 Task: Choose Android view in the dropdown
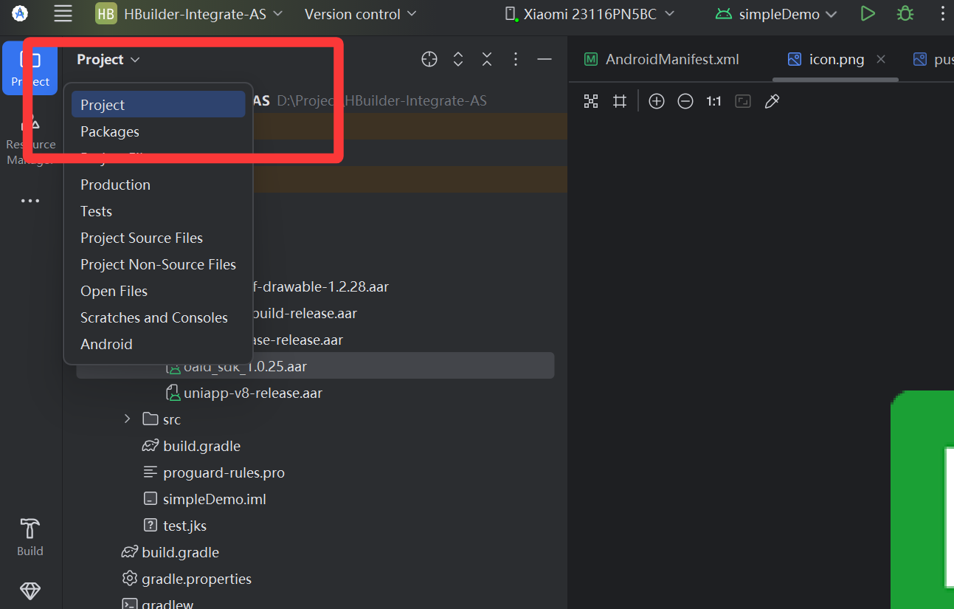[158, 344]
